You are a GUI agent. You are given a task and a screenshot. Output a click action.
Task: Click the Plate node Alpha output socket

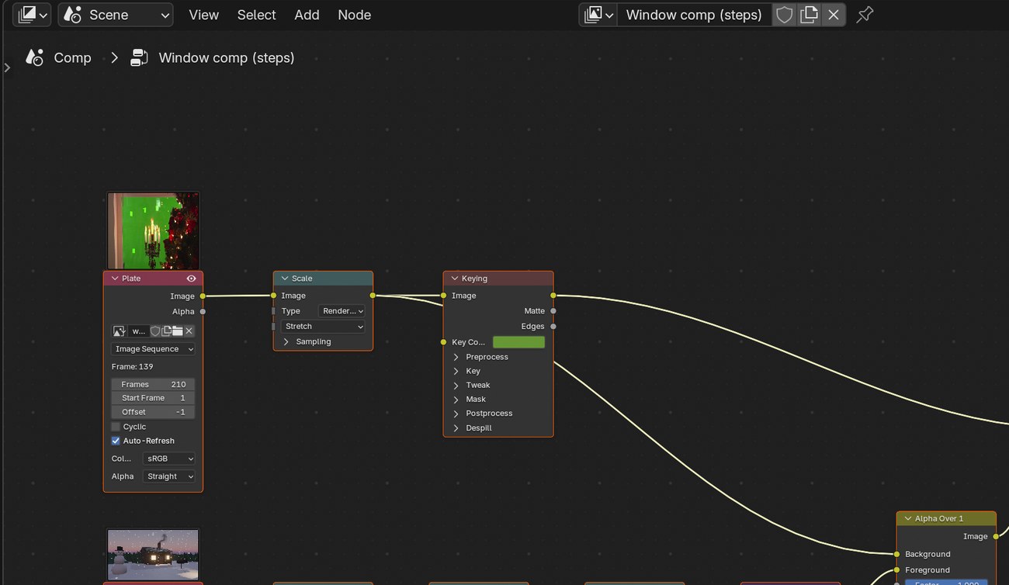click(203, 312)
